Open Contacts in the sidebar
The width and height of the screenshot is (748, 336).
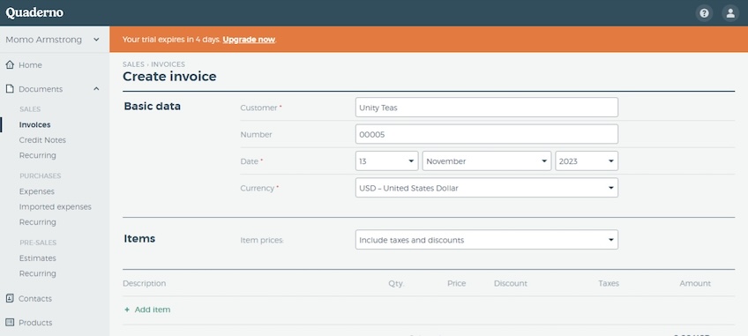point(34,299)
